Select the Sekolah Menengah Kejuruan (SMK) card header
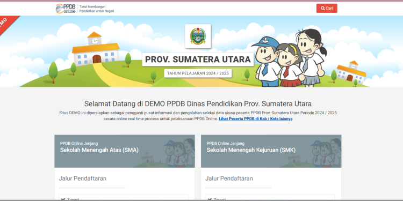Viewport: 403px width, 201px height. [271, 151]
